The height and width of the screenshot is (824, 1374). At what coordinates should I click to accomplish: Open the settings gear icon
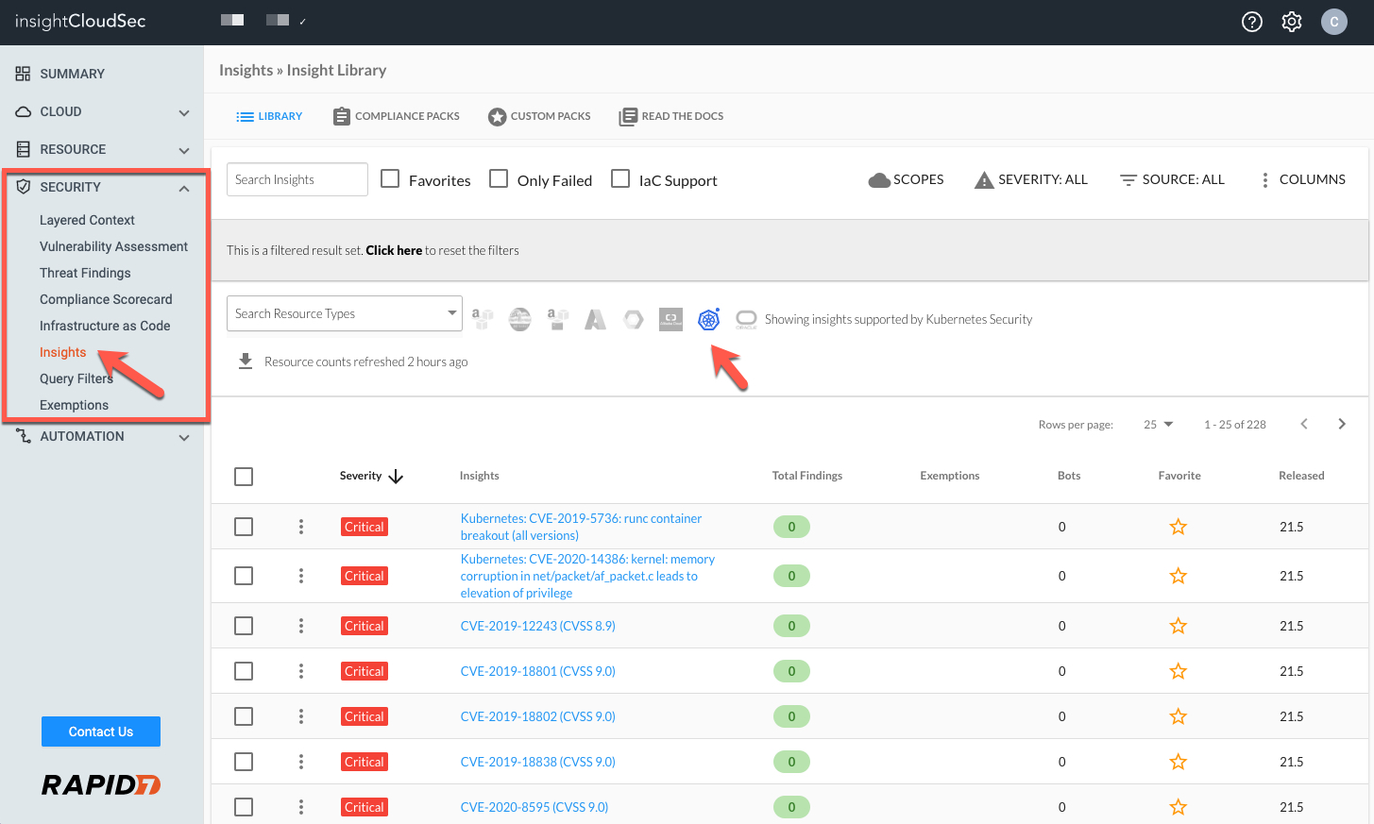click(1292, 22)
